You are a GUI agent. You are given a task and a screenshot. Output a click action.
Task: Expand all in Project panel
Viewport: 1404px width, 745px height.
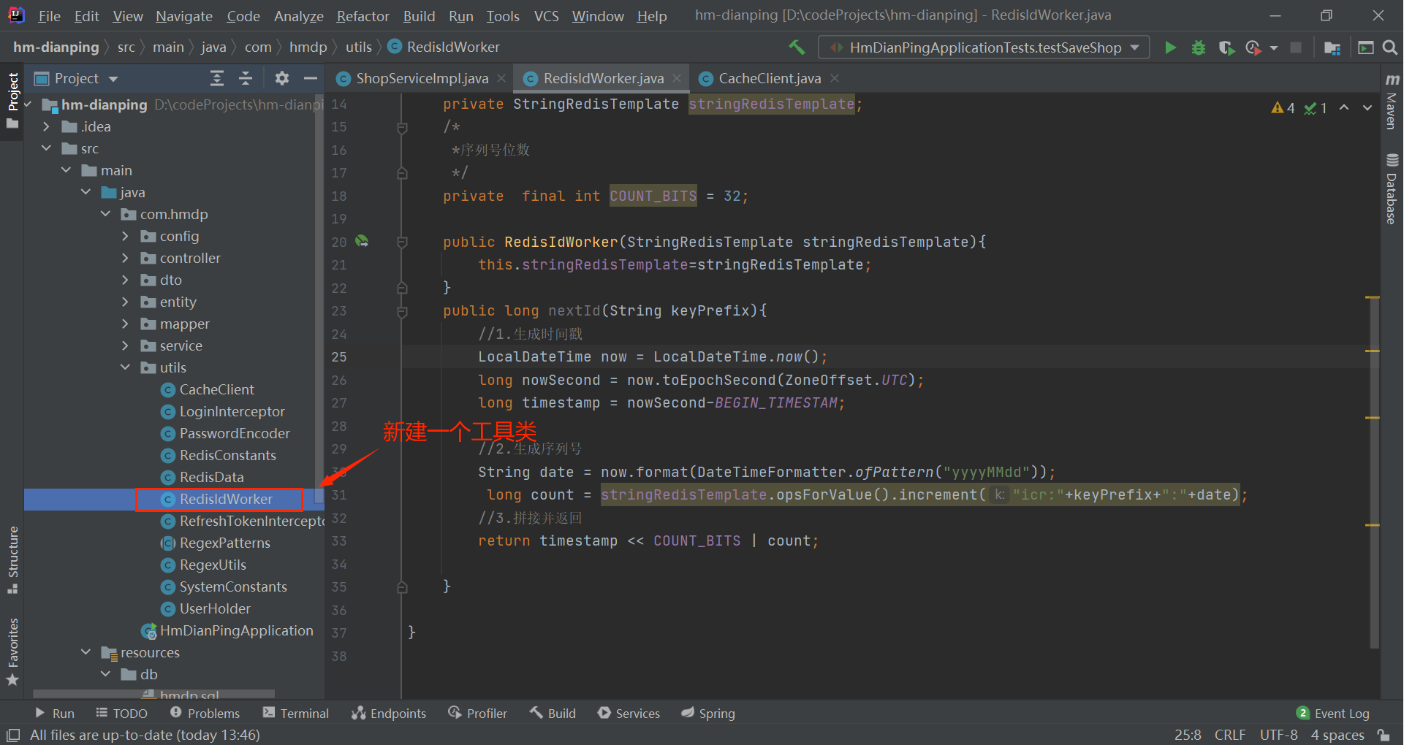[x=217, y=78]
